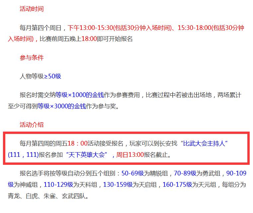
Task: Click the text 青龙、白虎、朱雀、玄武四队
Action: (46, 196)
